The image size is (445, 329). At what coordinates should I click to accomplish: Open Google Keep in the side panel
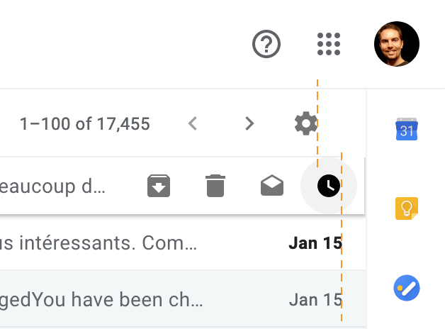[x=406, y=208]
